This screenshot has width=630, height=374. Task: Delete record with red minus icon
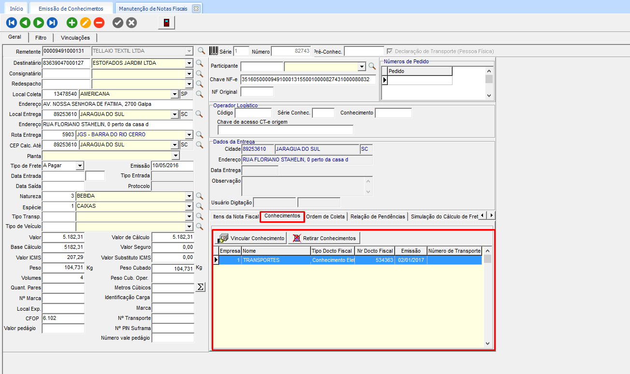[x=99, y=22]
